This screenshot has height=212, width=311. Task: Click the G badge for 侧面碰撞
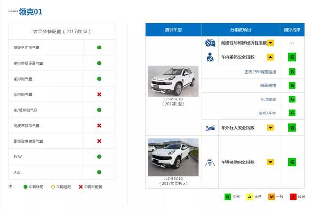pyautogui.click(x=292, y=85)
